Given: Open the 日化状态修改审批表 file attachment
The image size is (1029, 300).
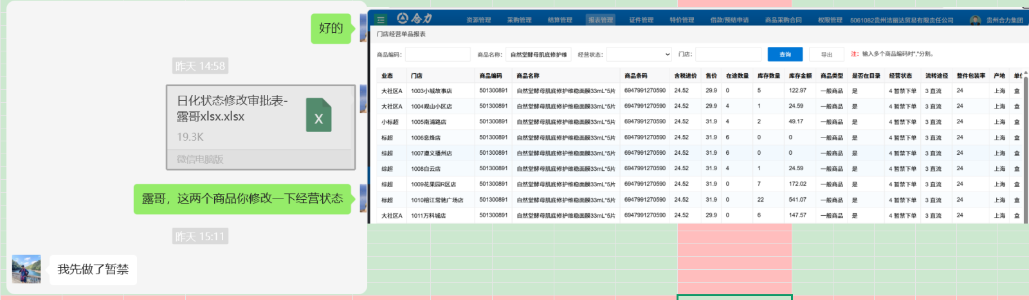Looking at the screenshot, I should pyautogui.click(x=260, y=127).
